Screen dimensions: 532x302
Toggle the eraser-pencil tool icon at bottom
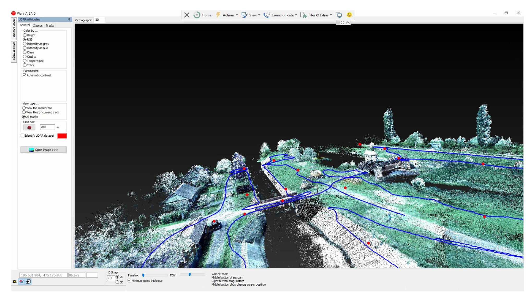22,281
